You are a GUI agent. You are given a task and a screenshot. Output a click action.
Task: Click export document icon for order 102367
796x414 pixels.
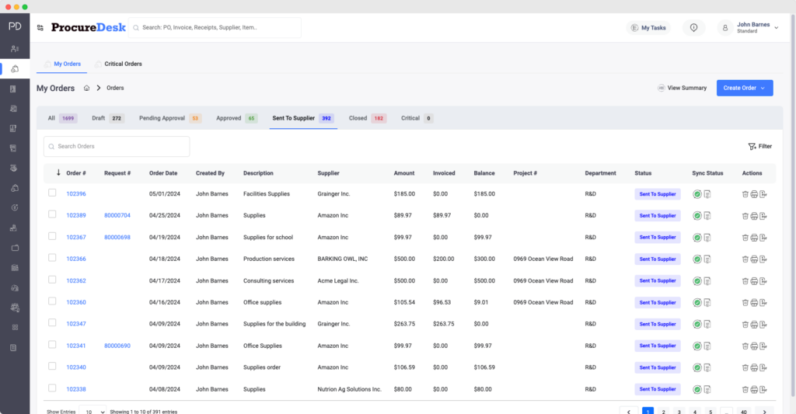coord(763,238)
